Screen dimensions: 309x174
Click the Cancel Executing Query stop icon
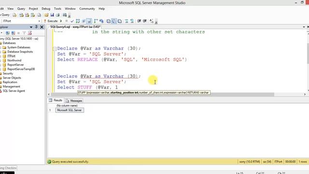point(67,21)
